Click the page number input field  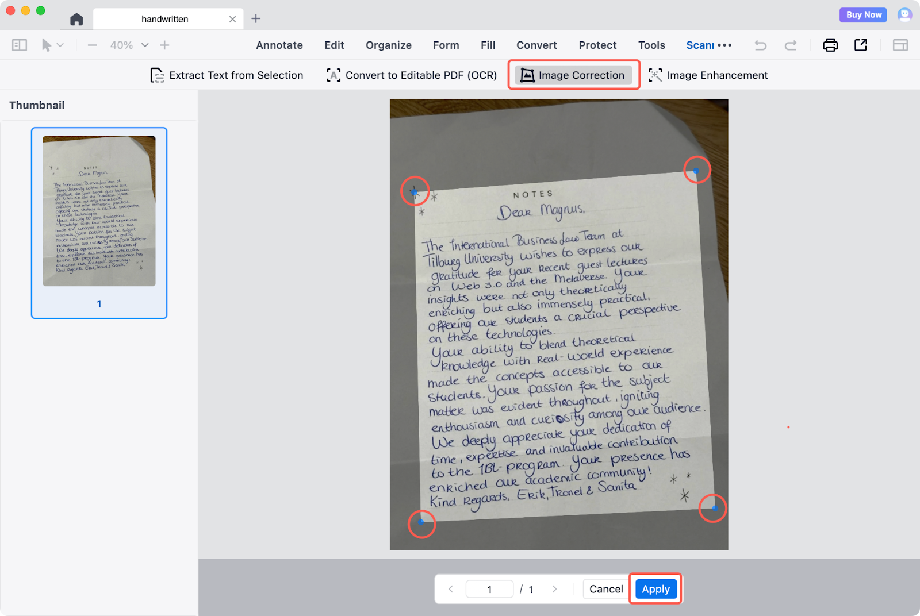point(489,589)
